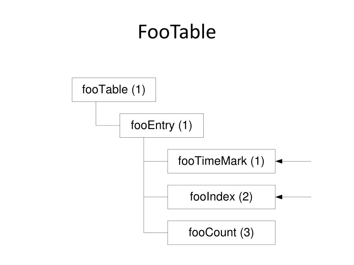Click the arrowhead pointing at fooIndex

tap(279, 197)
